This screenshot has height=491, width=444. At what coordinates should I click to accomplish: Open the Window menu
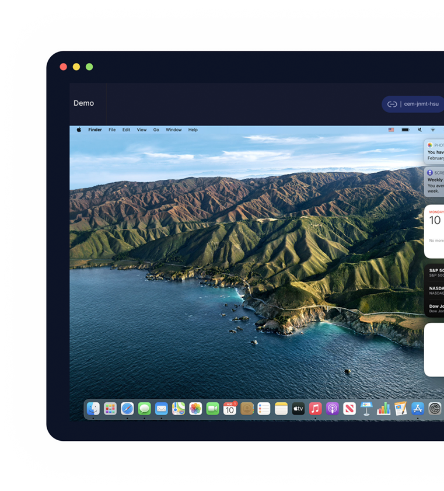tap(174, 130)
